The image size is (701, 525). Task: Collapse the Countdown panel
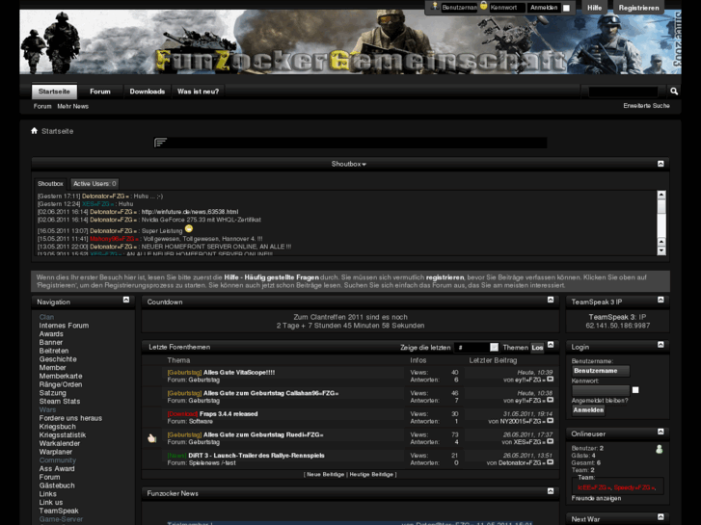[551, 300]
